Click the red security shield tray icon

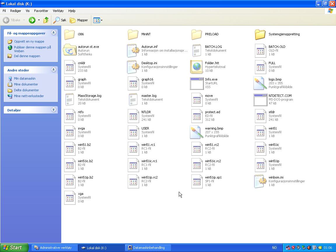tap(293, 248)
